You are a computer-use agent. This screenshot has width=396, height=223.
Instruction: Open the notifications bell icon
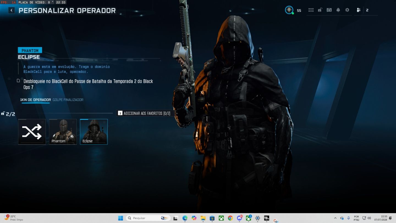click(338, 10)
